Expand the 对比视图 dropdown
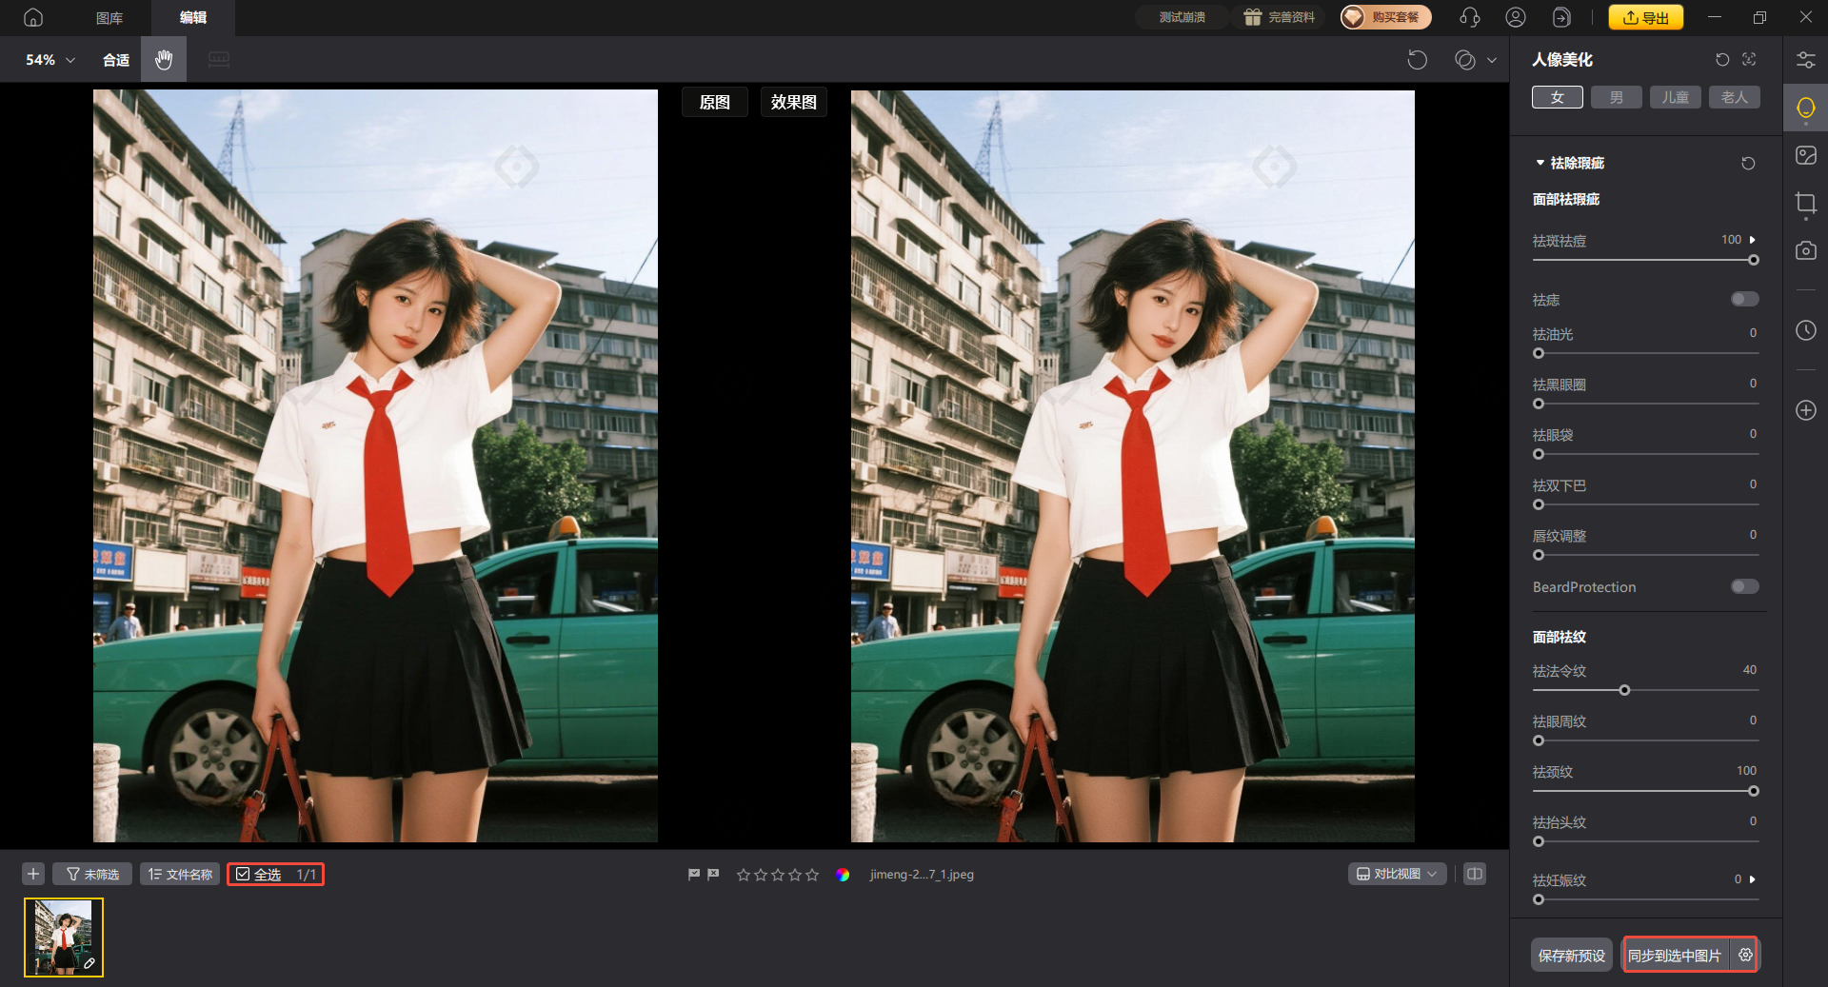1828x987 pixels. (x=1397, y=874)
